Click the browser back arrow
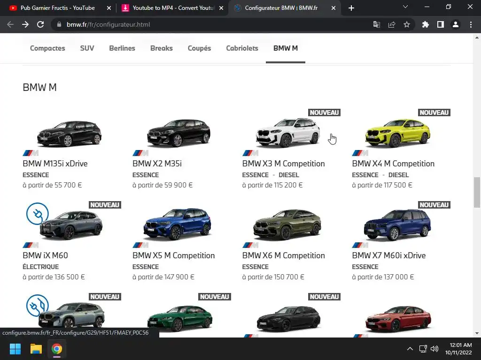Viewport: 481px width, 360px height. click(x=10, y=24)
